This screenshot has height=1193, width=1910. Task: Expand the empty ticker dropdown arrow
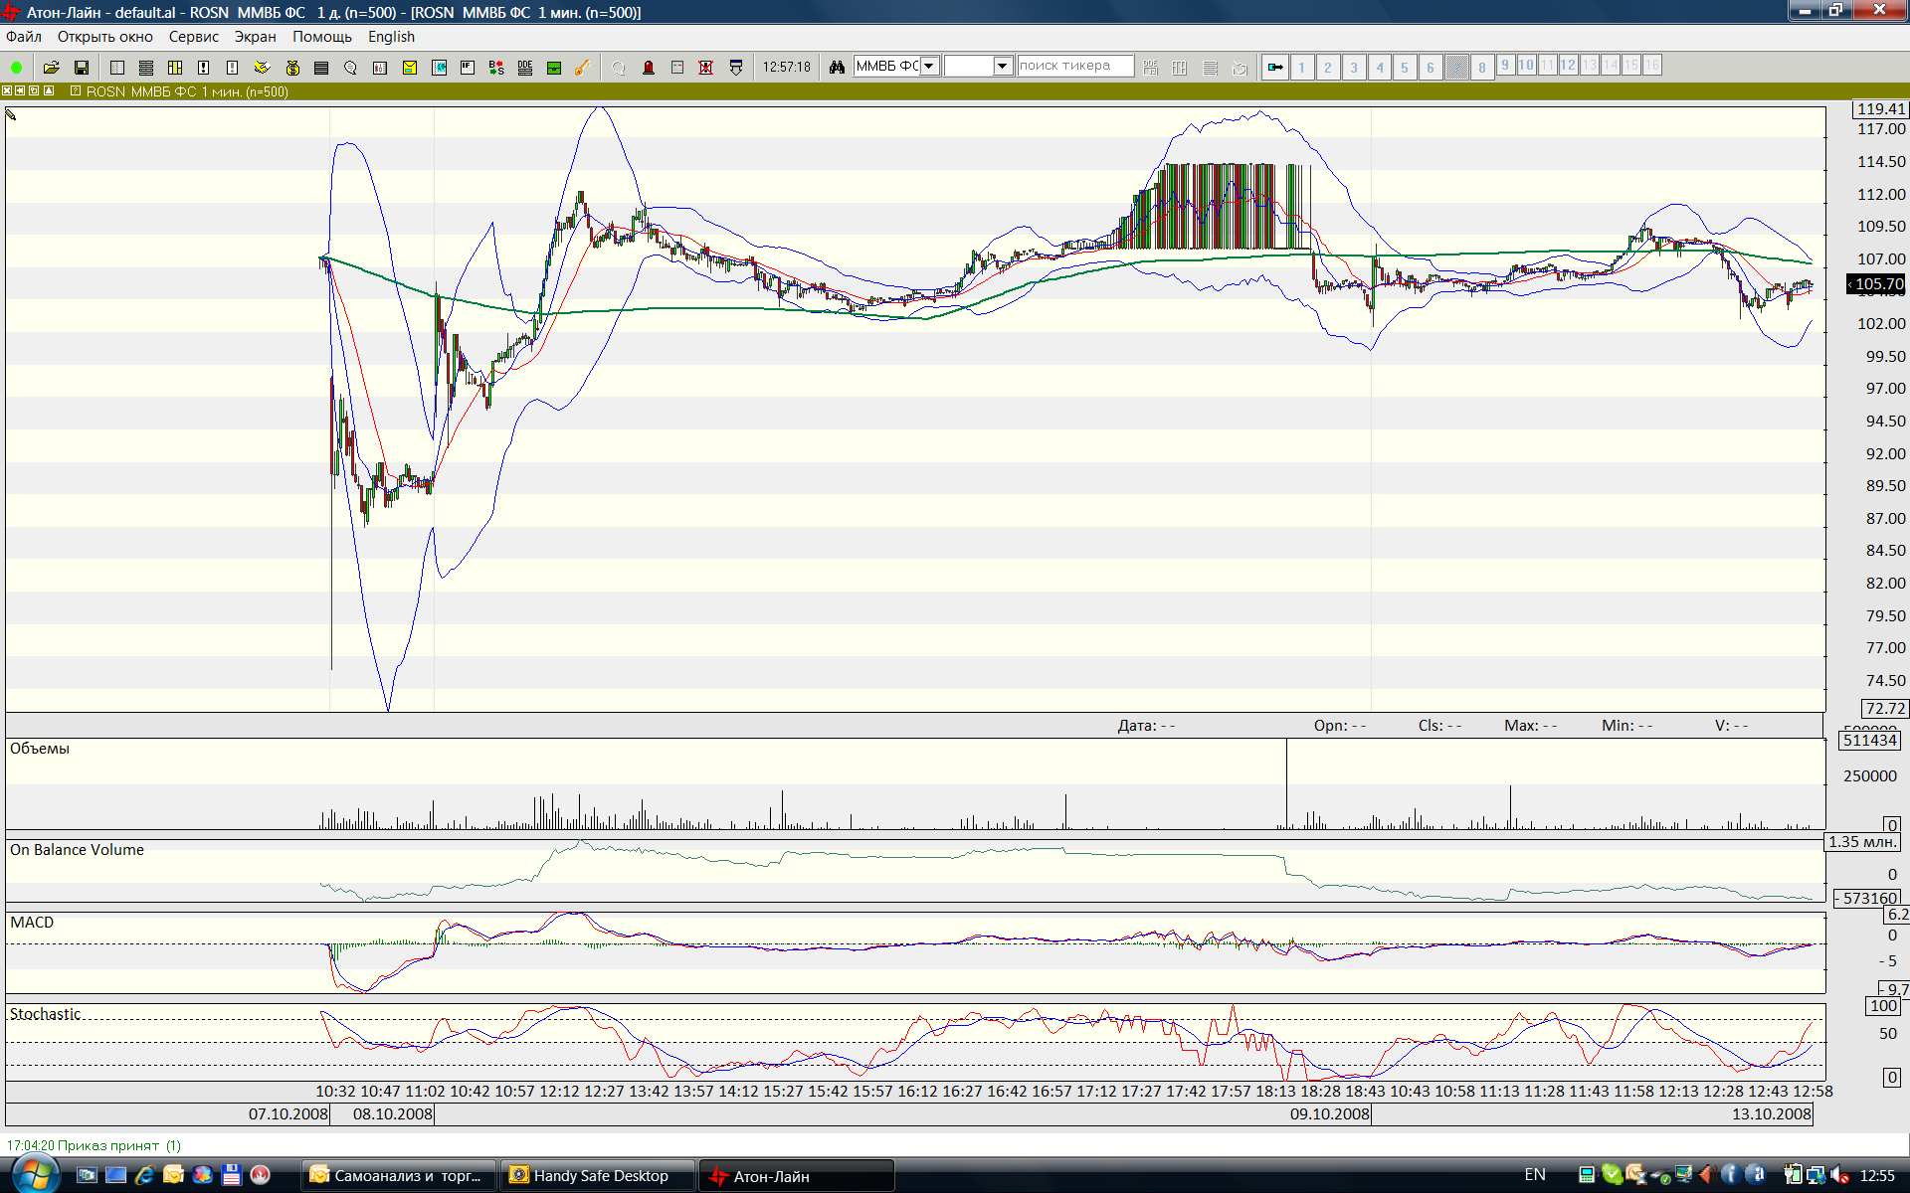point(1003,66)
